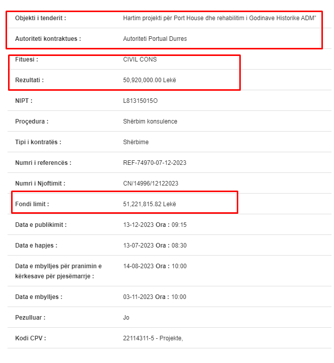Click the publication date 13-12-2023
This screenshot has width=334, height=363.
coord(138,225)
